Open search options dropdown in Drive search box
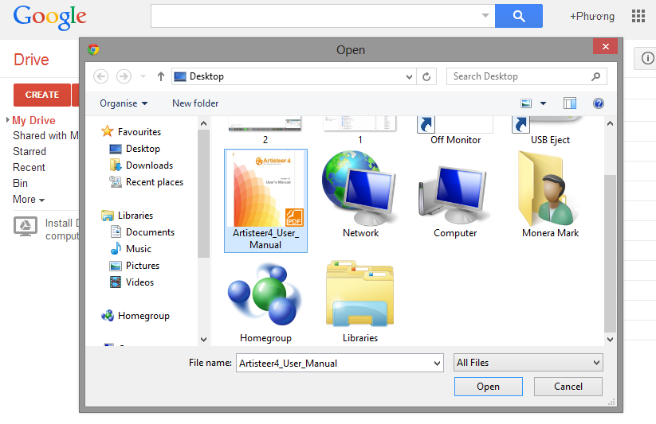The height and width of the screenshot is (424, 656). [485, 15]
